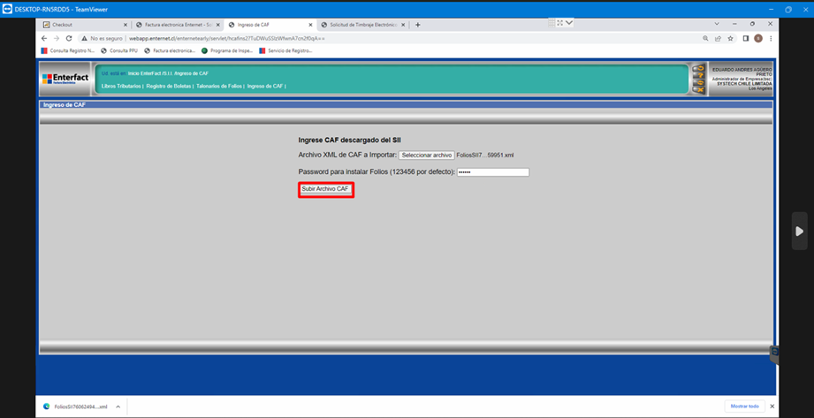Click the Enterfact exit X icon
Image resolution: width=814 pixels, height=418 pixels.
[698, 89]
